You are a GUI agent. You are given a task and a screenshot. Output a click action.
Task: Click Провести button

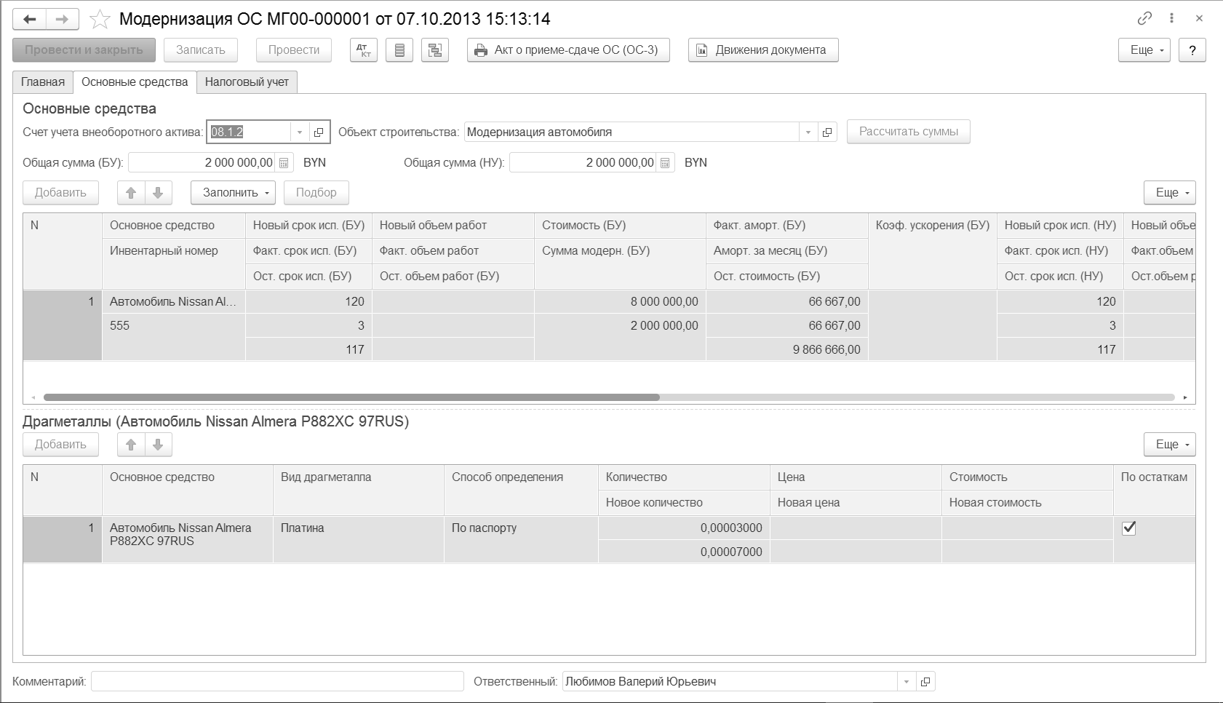pyautogui.click(x=294, y=50)
